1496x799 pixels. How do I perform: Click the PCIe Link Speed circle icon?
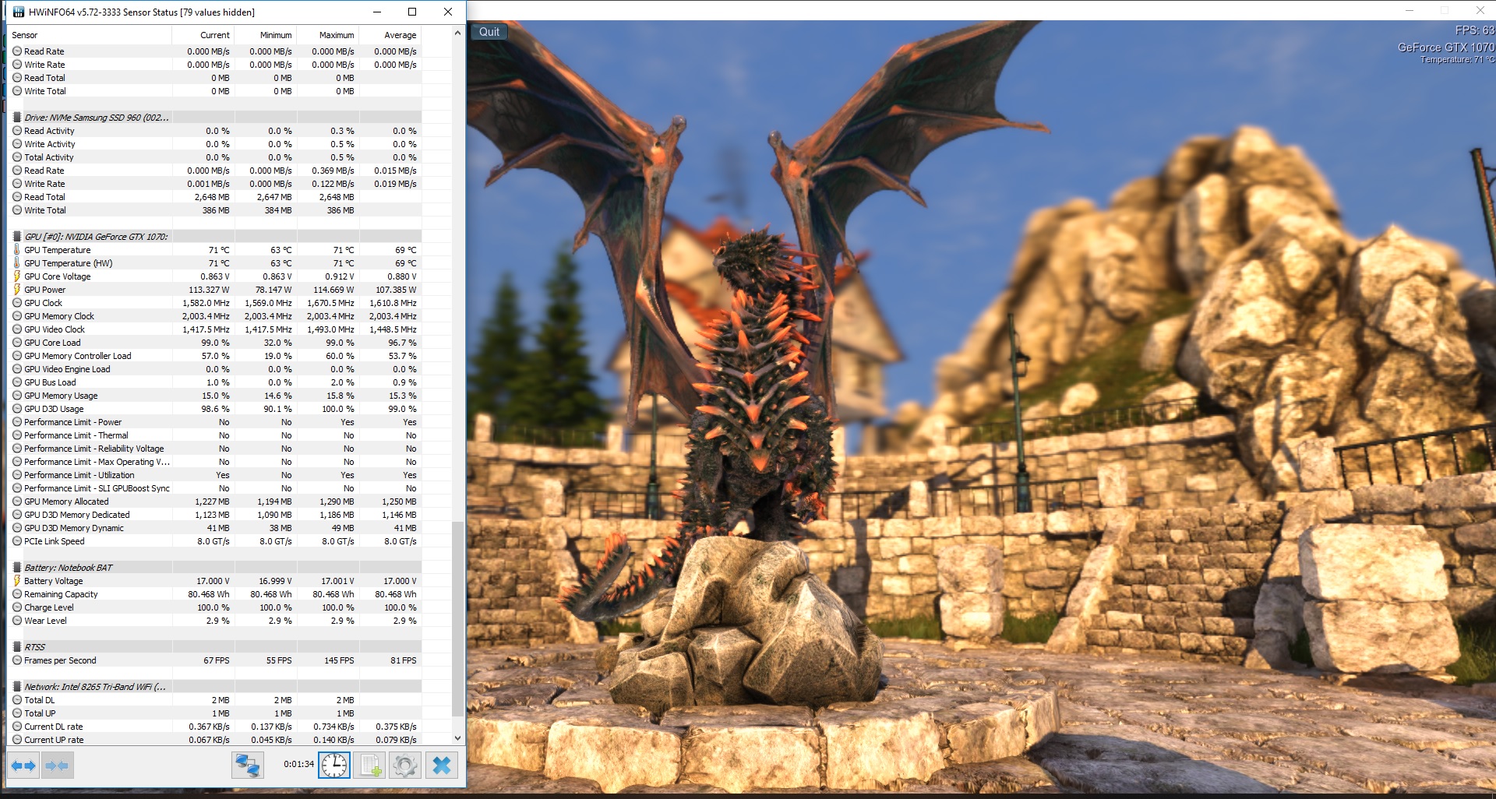click(17, 541)
